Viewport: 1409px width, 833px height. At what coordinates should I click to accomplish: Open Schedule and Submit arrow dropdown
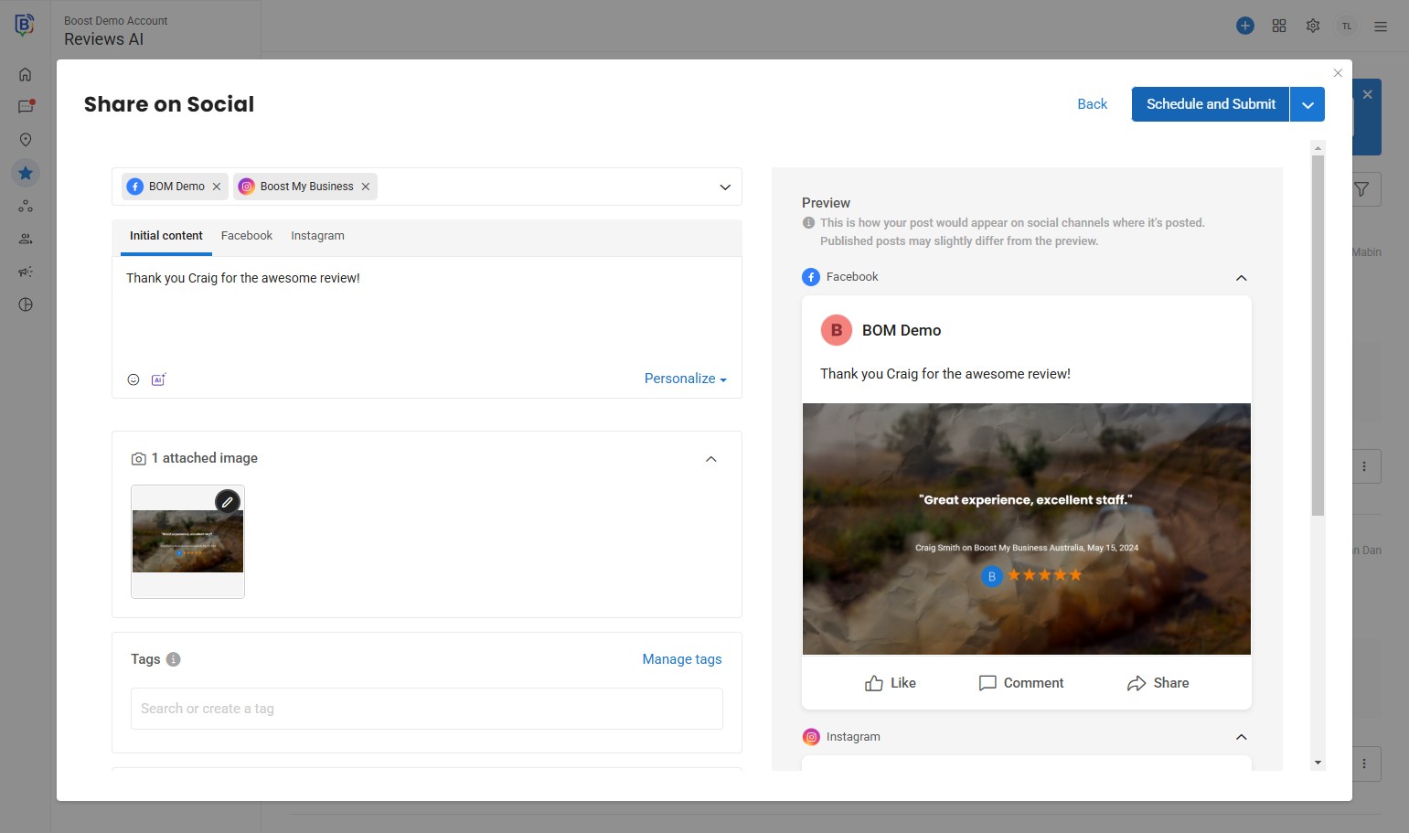1308,105
